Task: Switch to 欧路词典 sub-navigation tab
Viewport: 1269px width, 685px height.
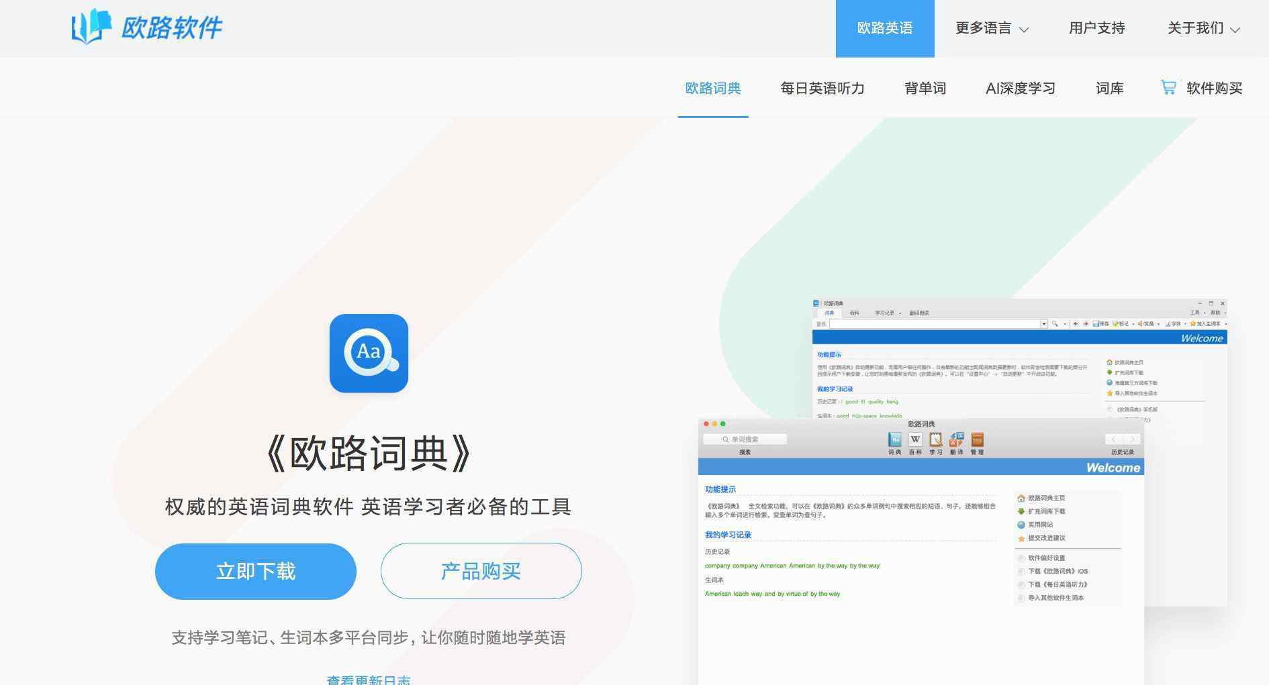Action: click(x=713, y=88)
